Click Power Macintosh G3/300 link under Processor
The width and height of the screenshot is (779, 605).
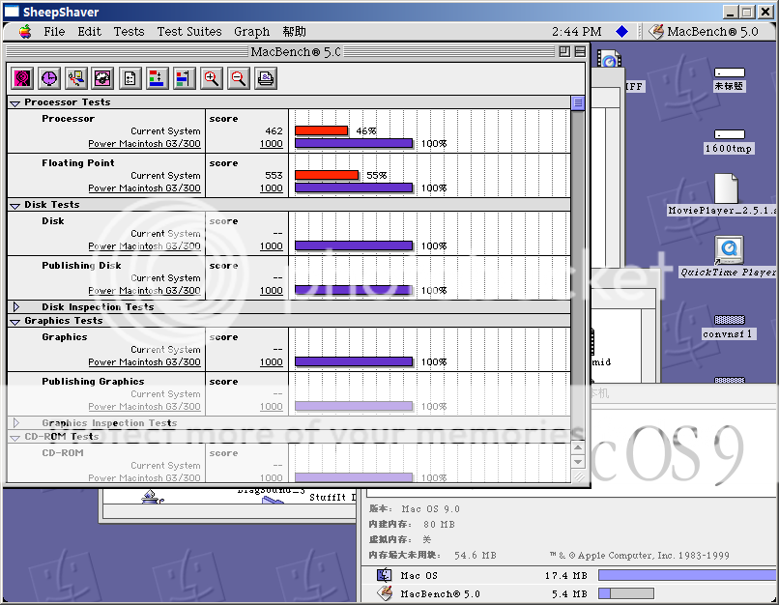pyautogui.click(x=144, y=144)
